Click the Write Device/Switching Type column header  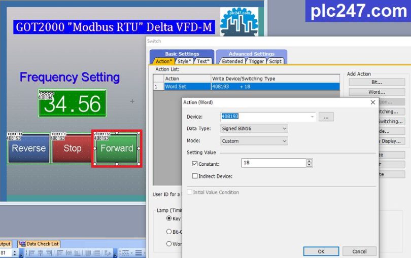click(x=275, y=79)
